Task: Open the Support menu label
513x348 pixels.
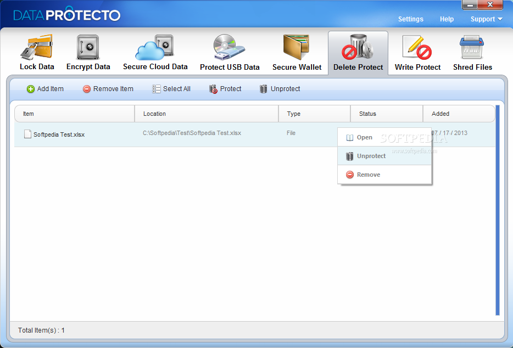Action: pyautogui.click(x=483, y=19)
